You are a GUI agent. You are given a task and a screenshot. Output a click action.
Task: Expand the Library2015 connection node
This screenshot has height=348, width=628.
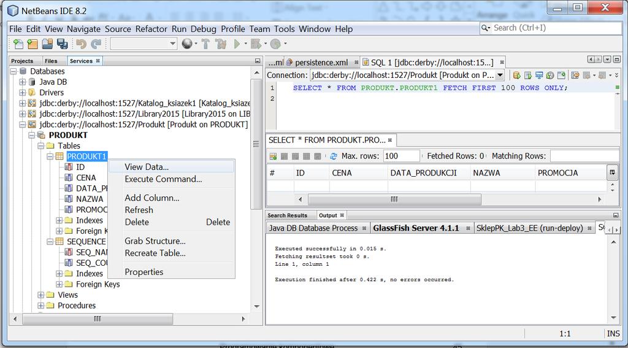point(23,114)
